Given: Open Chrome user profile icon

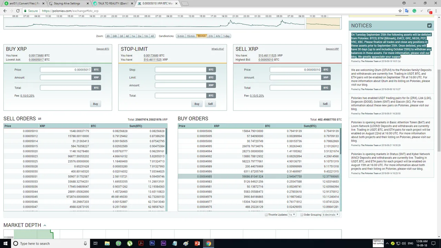Looking at the screenshot, I should pos(404,3).
